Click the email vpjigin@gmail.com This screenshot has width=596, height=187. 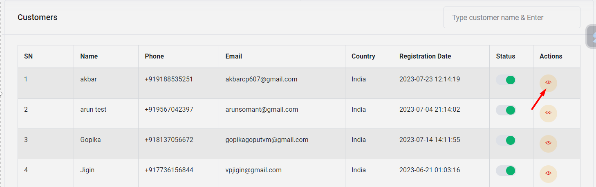click(253, 170)
